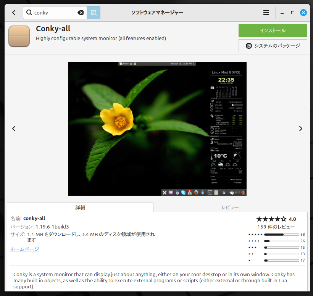Screen dimensions: 313x296
Task: Open the ホームページ link
Action: pos(24,249)
